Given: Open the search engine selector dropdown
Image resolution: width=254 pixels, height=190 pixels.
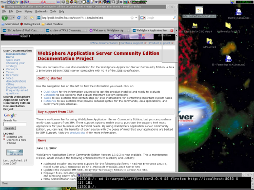Looking at the screenshot, I should [143, 18].
